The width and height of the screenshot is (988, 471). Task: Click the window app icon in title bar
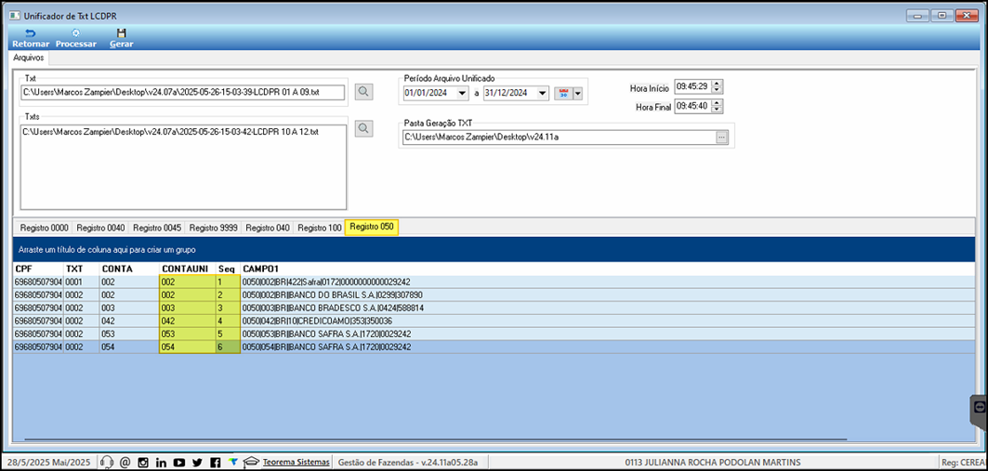point(15,15)
